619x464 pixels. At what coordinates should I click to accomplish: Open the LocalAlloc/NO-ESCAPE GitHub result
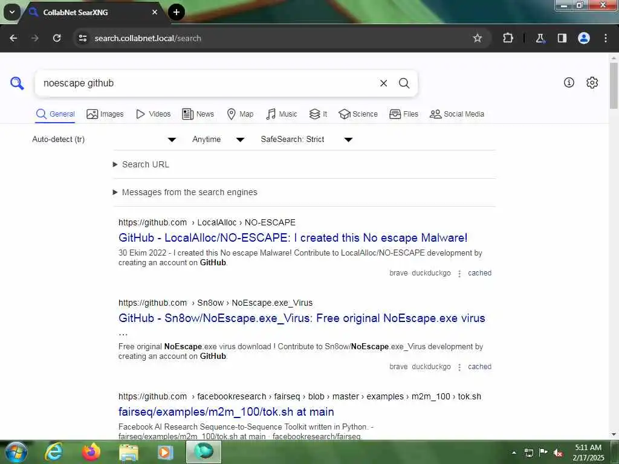(293, 237)
